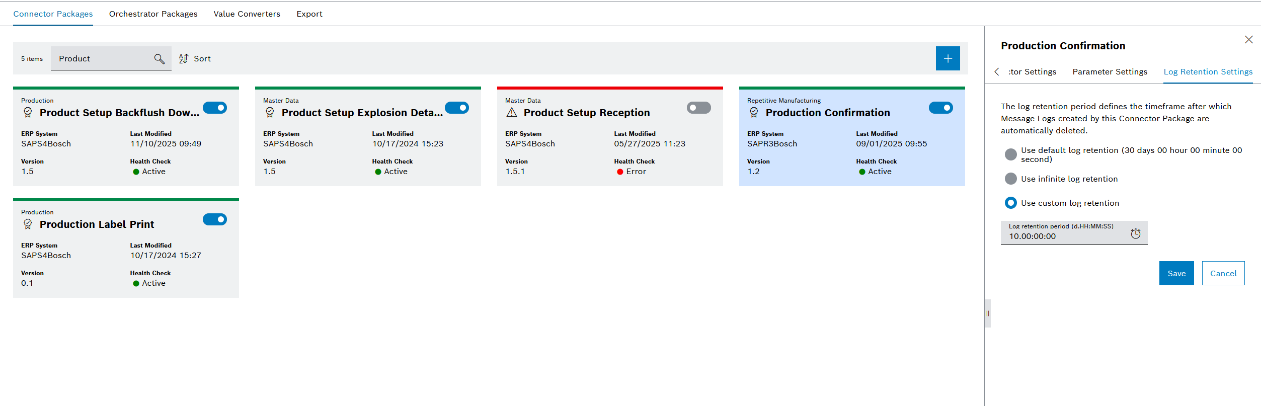1261x406 pixels.
Task: Click the clock icon in log retention field
Action: coord(1135,233)
